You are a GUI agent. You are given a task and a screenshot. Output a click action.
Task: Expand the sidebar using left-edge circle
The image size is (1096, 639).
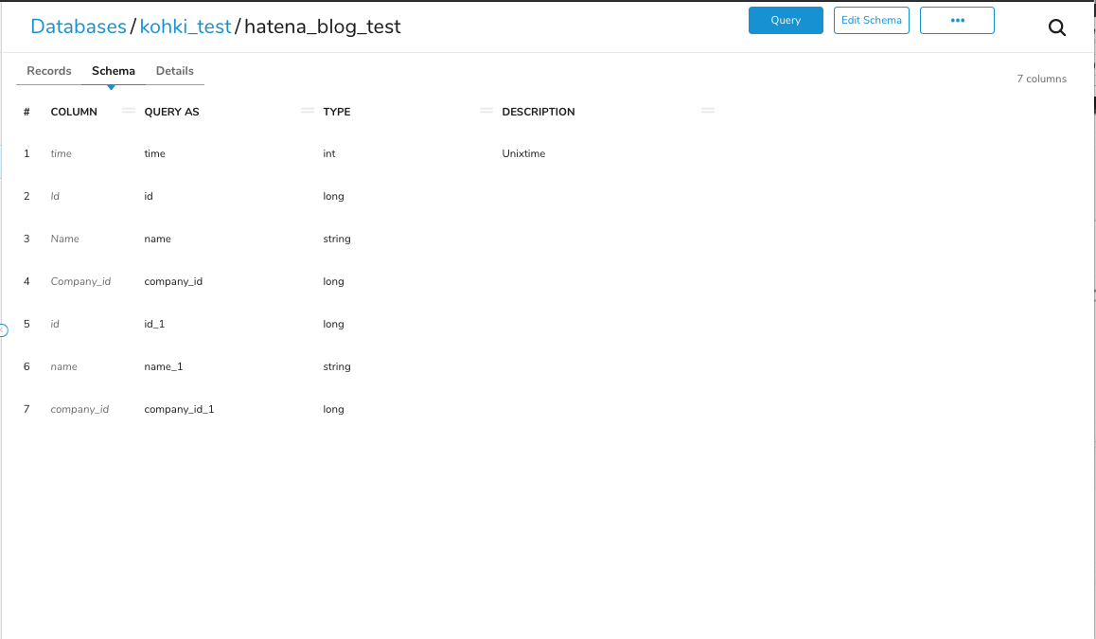pos(3,330)
